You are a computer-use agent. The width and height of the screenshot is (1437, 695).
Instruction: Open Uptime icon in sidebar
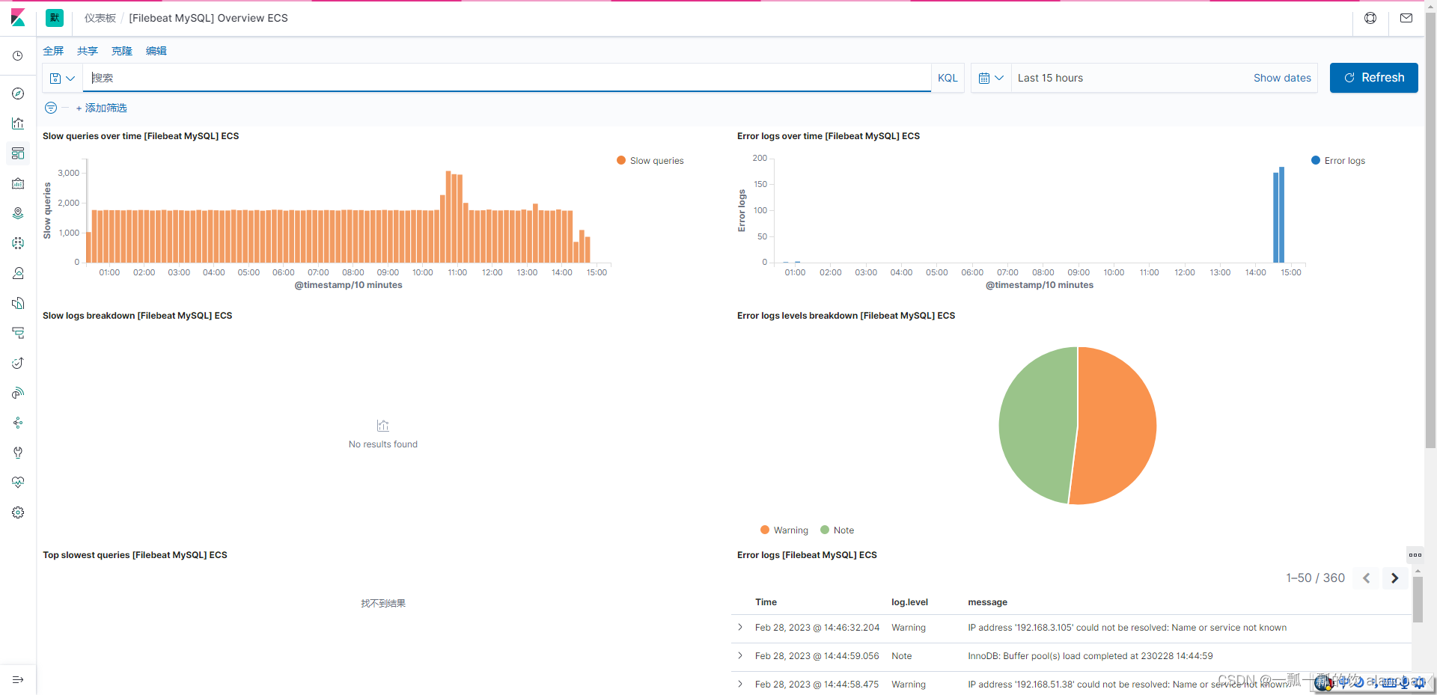(18, 363)
